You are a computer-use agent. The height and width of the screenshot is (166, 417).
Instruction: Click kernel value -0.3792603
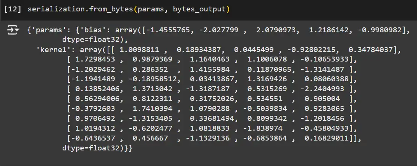tap(93, 109)
